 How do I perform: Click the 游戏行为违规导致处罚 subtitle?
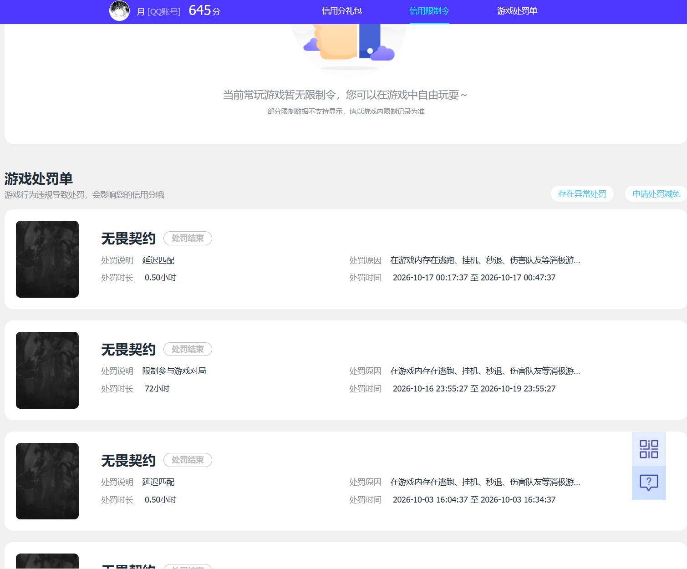[84, 195]
